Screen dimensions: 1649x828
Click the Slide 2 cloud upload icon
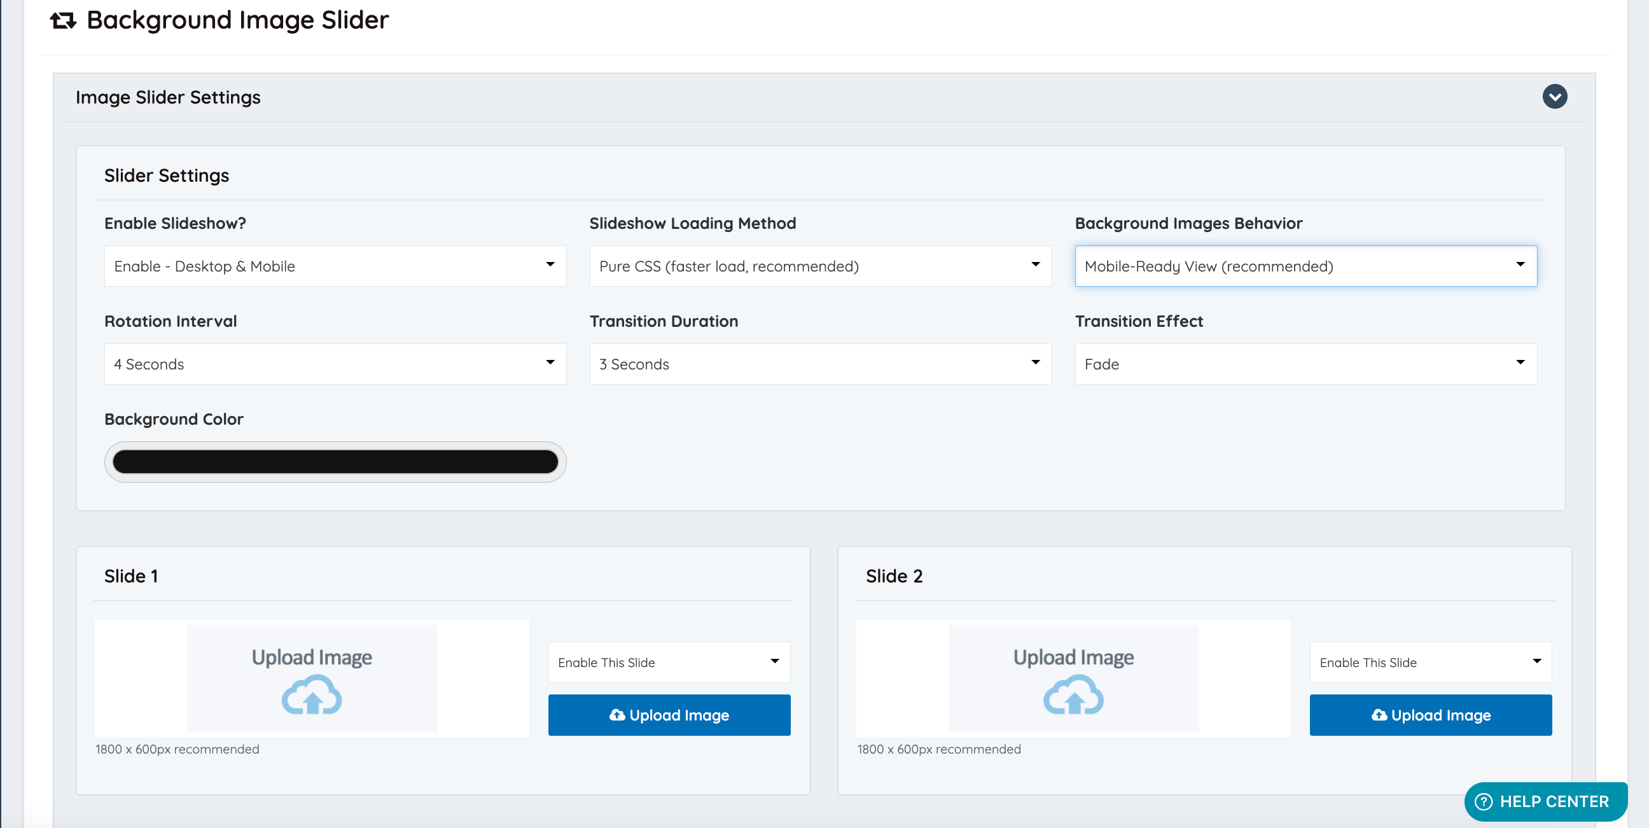[x=1073, y=696]
